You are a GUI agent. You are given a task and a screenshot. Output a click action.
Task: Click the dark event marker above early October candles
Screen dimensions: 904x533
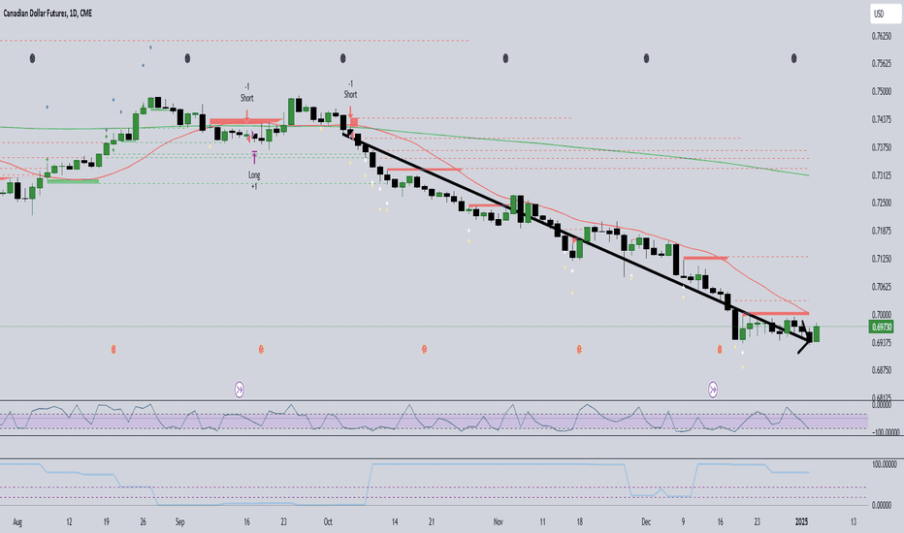(x=343, y=58)
